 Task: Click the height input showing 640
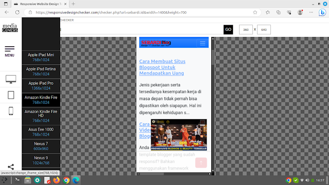coord(264,30)
